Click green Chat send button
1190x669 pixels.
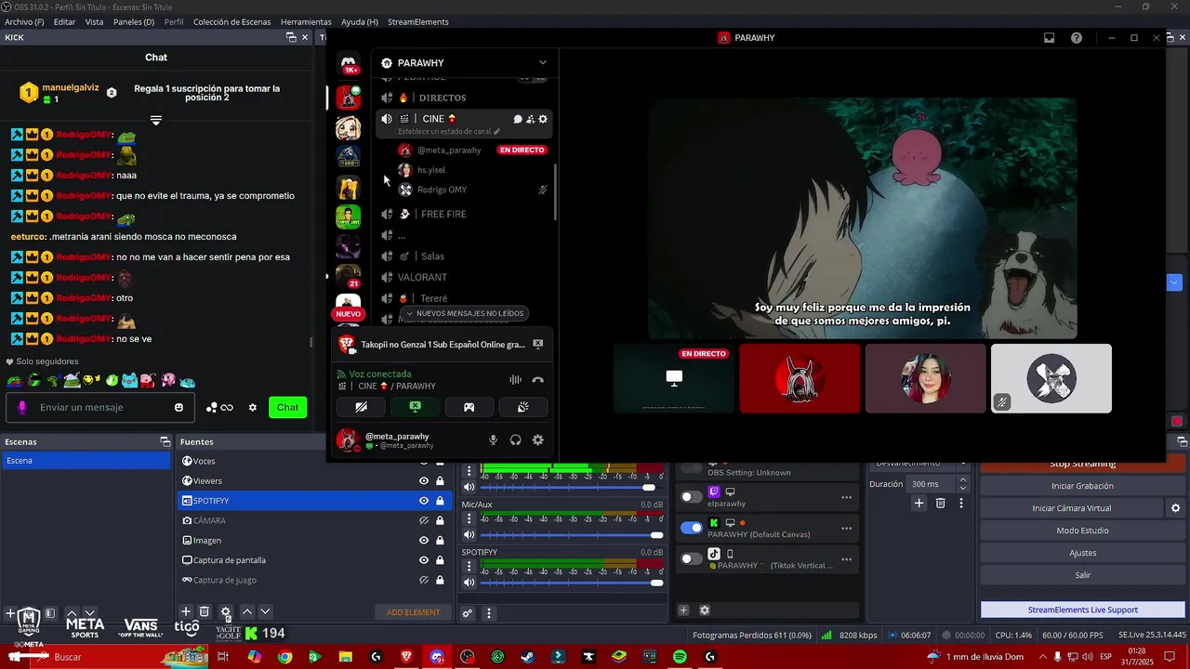click(x=288, y=407)
